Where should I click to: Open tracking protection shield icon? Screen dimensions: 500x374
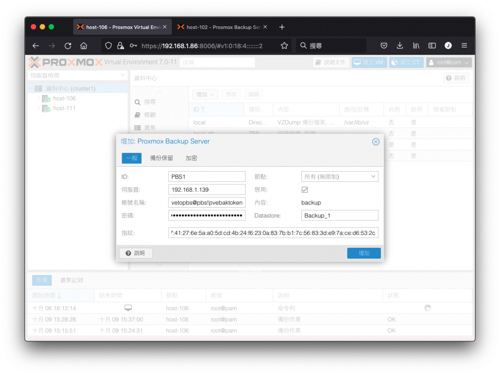(x=108, y=46)
